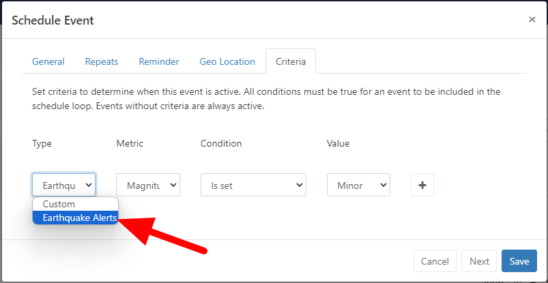The image size is (548, 283).
Task: Choose Custom from the Type list
Action: pos(59,204)
